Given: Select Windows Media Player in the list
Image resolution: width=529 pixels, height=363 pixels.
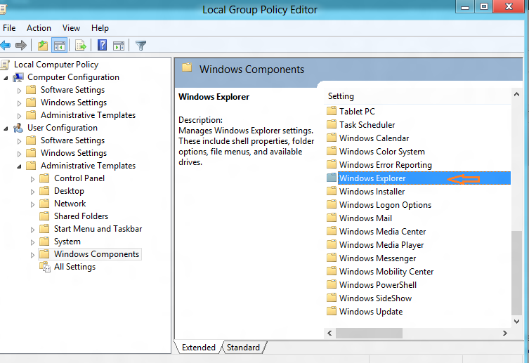Looking at the screenshot, I should tap(381, 245).
